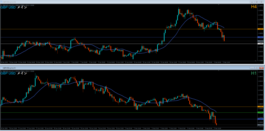Screen dimensions: 265x131
Task: Click the green H1 timeframe label
Action: pos(254,73)
